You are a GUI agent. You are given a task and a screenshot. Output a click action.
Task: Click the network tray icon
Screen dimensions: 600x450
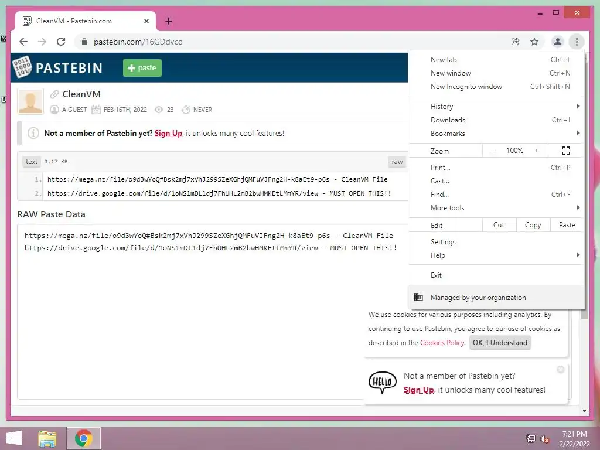[530, 439]
